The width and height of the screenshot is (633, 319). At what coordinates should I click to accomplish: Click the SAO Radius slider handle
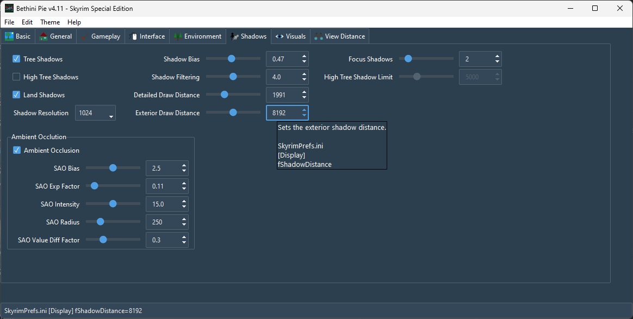101,222
